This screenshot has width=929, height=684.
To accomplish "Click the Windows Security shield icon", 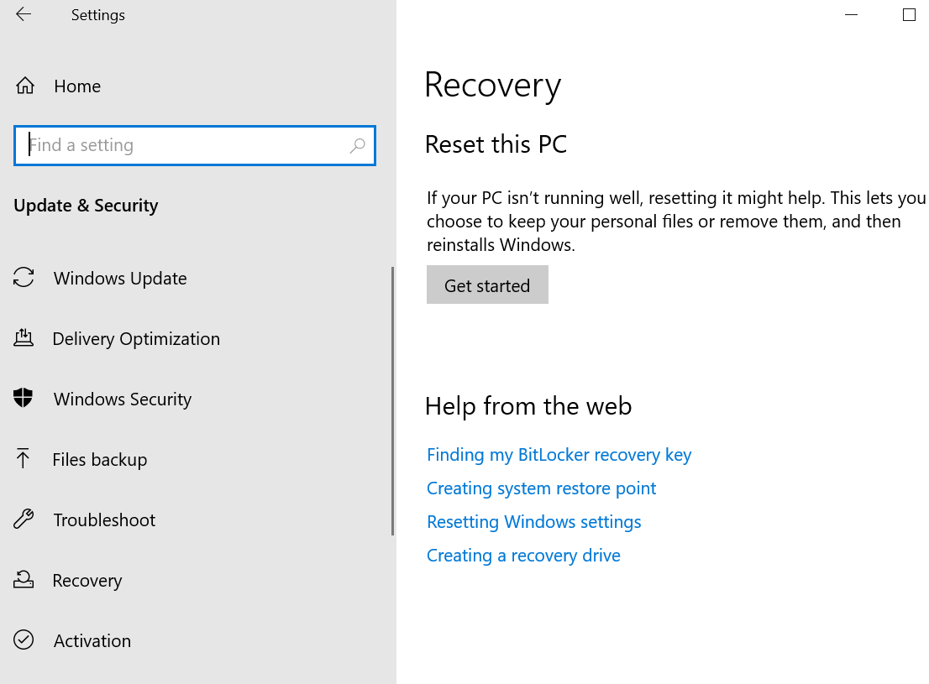I will click(x=24, y=398).
